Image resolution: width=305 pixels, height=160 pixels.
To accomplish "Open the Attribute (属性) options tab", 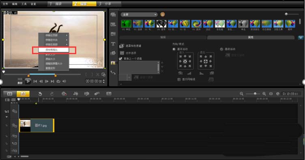I will click(251, 38).
